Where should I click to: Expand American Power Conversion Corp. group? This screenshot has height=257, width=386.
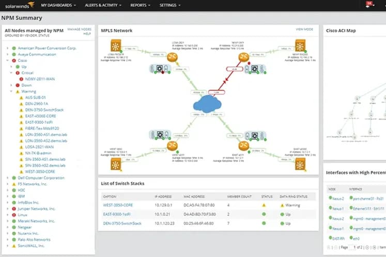point(7,48)
